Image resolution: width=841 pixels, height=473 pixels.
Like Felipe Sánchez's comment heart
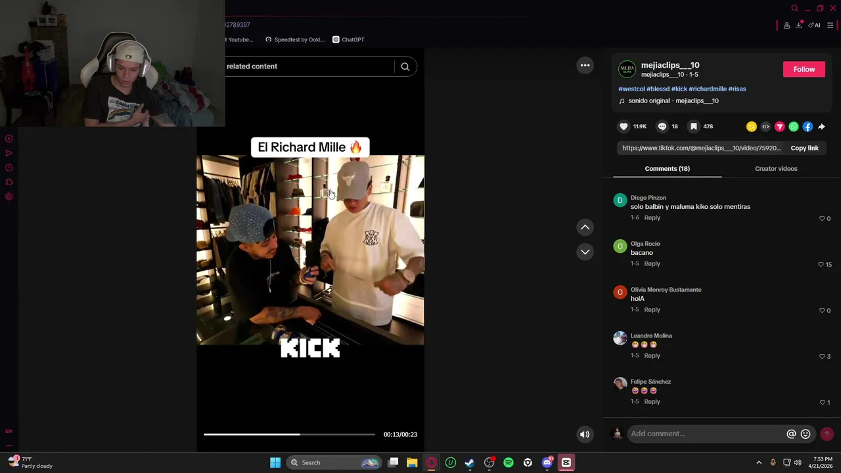pyautogui.click(x=822, y=403)
